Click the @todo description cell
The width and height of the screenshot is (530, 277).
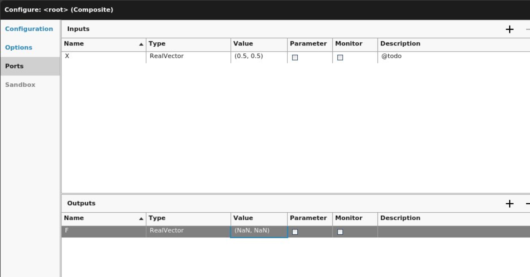coord(454,57)
